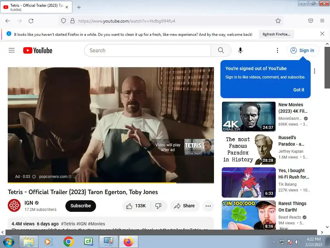The height and width of the screenshot is (248, 330).
Task: View site security padlock info
Action: pyautogui.click(x=73, y=21)
